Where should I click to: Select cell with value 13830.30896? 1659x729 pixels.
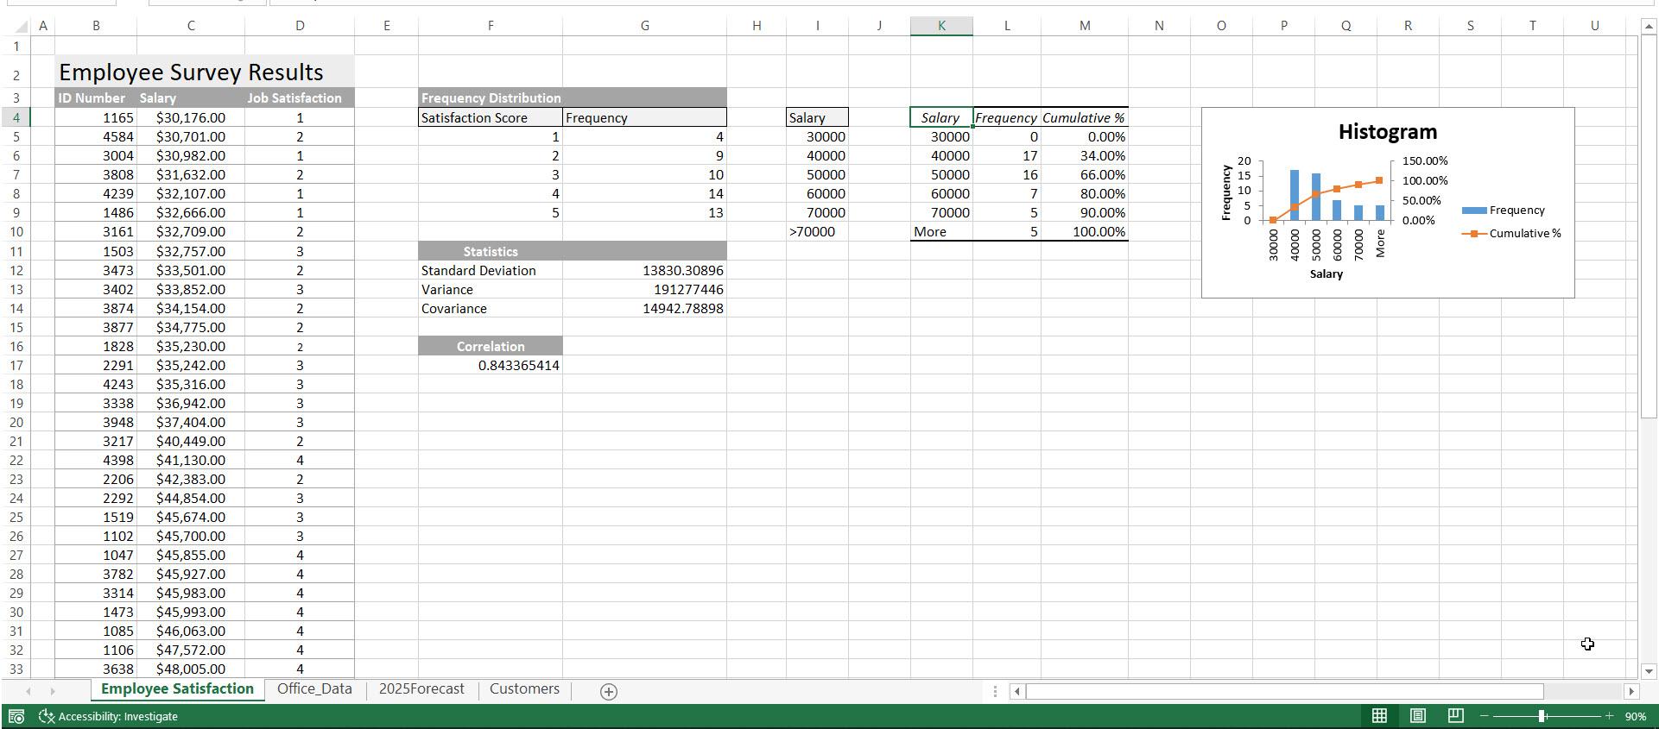coord(644,270)
